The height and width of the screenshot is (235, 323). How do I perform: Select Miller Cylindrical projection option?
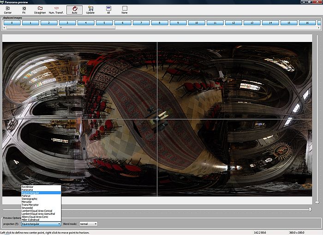30,220
